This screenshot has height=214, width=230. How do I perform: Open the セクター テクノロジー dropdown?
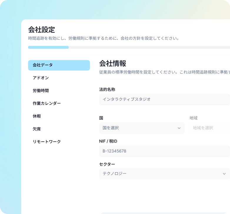click(x=164, y=174)
